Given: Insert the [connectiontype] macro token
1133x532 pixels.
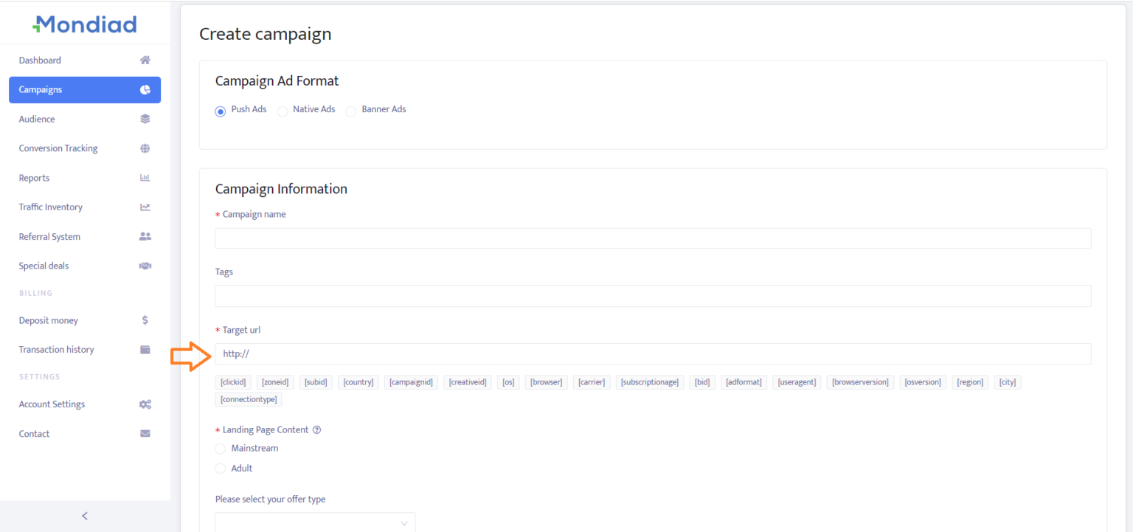Looking at the screenshot, I should pyautogui.click(x=248, y=398).
